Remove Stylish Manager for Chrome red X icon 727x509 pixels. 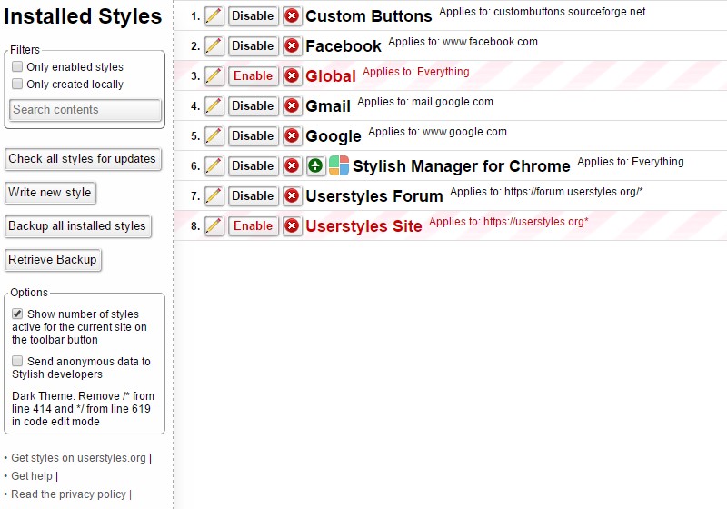coord(292,166)
